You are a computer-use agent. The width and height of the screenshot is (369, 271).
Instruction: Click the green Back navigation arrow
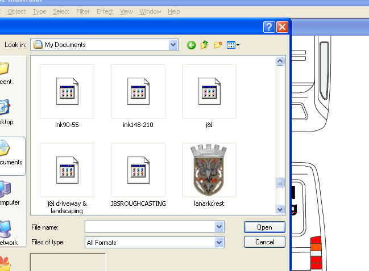192,45
